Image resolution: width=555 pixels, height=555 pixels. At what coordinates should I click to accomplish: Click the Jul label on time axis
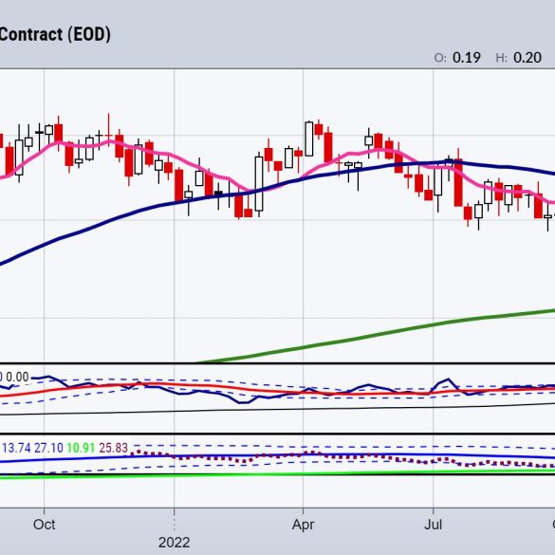coord(434,525)
